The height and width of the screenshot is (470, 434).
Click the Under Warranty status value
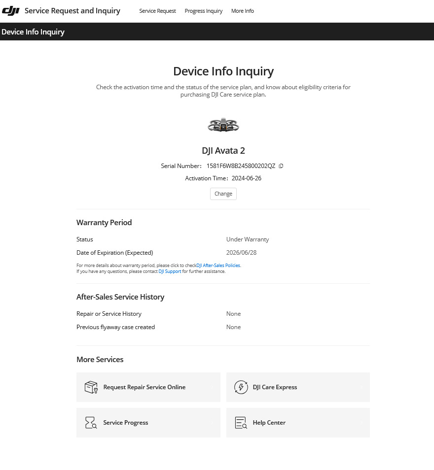coord(248,239)
